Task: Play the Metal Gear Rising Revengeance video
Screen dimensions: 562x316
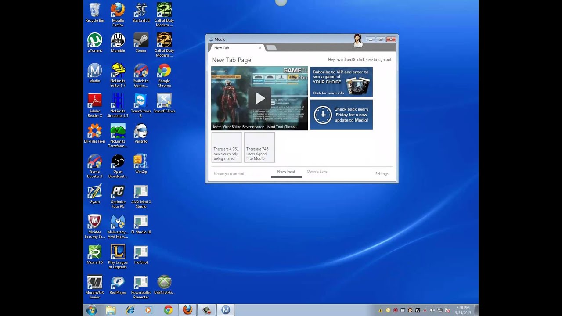Action: (x=259, y=98)
